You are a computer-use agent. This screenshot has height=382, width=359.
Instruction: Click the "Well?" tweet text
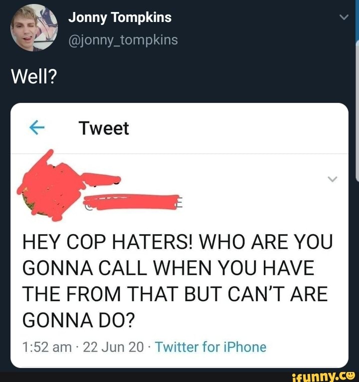coord(34,76)
